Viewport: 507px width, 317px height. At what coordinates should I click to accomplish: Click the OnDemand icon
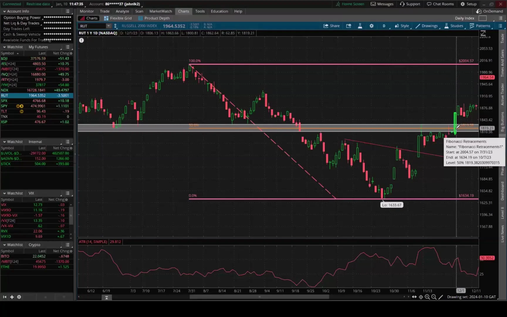pyautogui.click(x=479, y=11)
